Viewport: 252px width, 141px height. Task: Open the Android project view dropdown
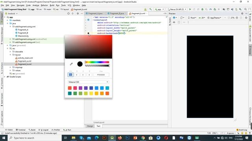(x=11, y=14)
